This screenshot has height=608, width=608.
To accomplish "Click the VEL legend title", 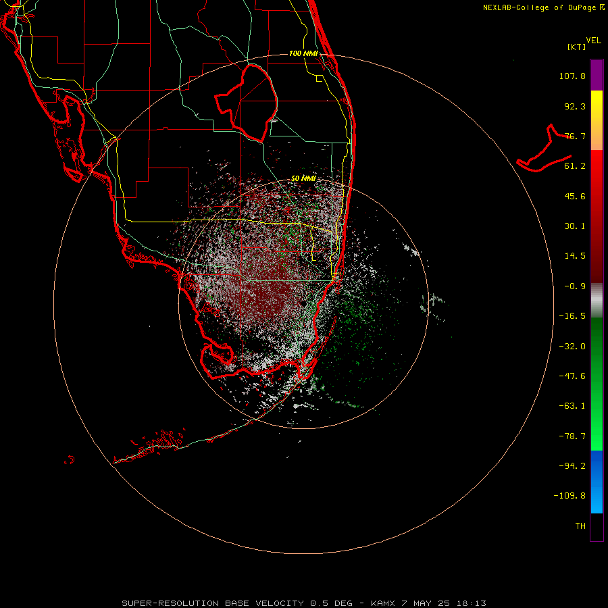I will tap(593, 41).
